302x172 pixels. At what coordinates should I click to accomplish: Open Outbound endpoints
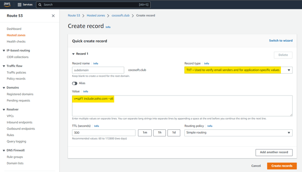21,128
